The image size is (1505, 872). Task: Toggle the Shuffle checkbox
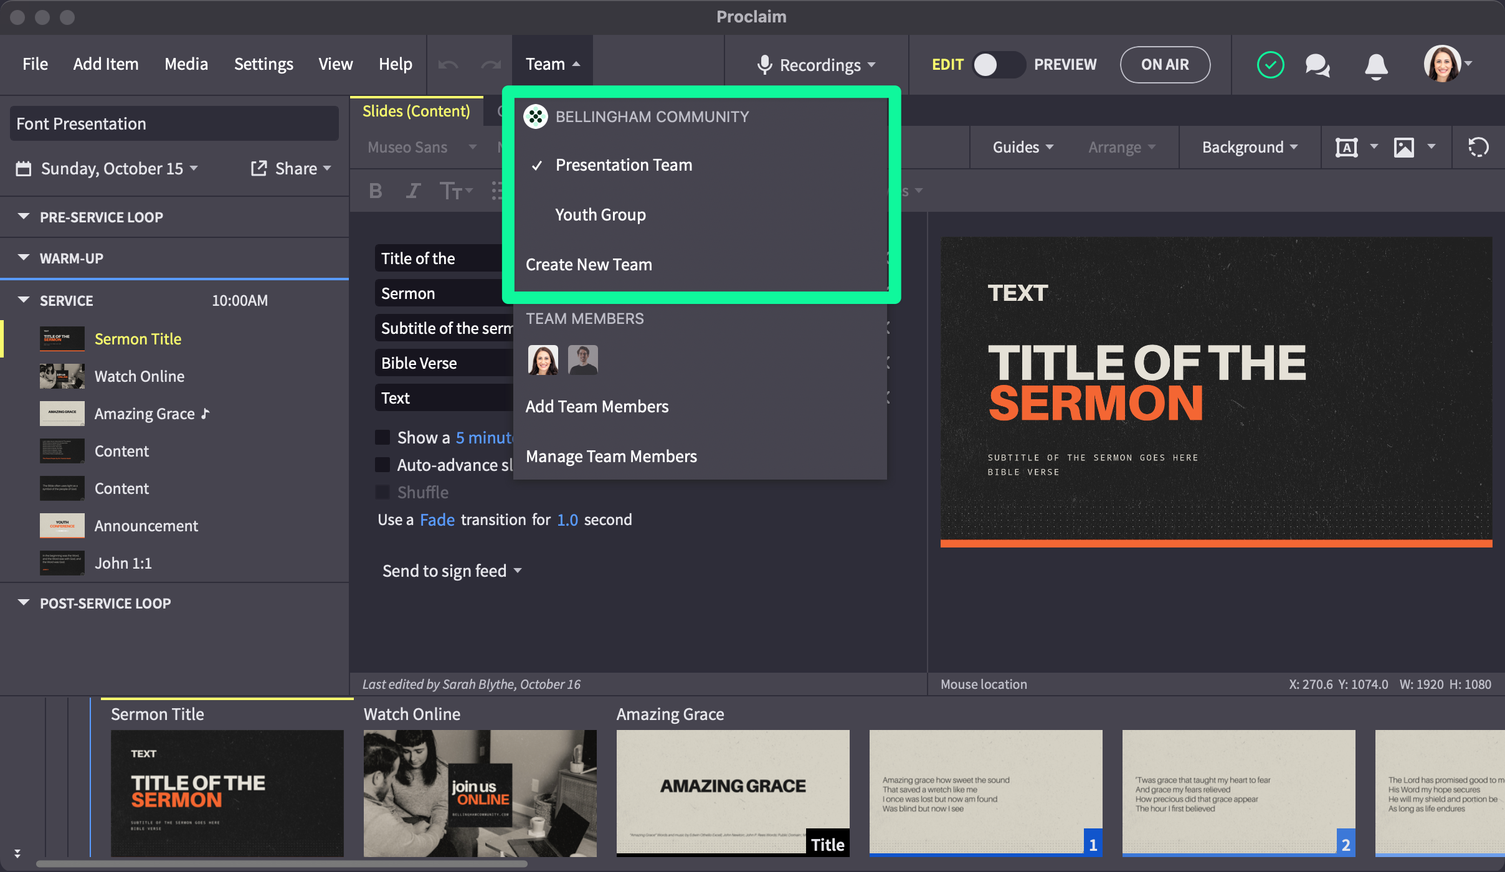(382, 492)
